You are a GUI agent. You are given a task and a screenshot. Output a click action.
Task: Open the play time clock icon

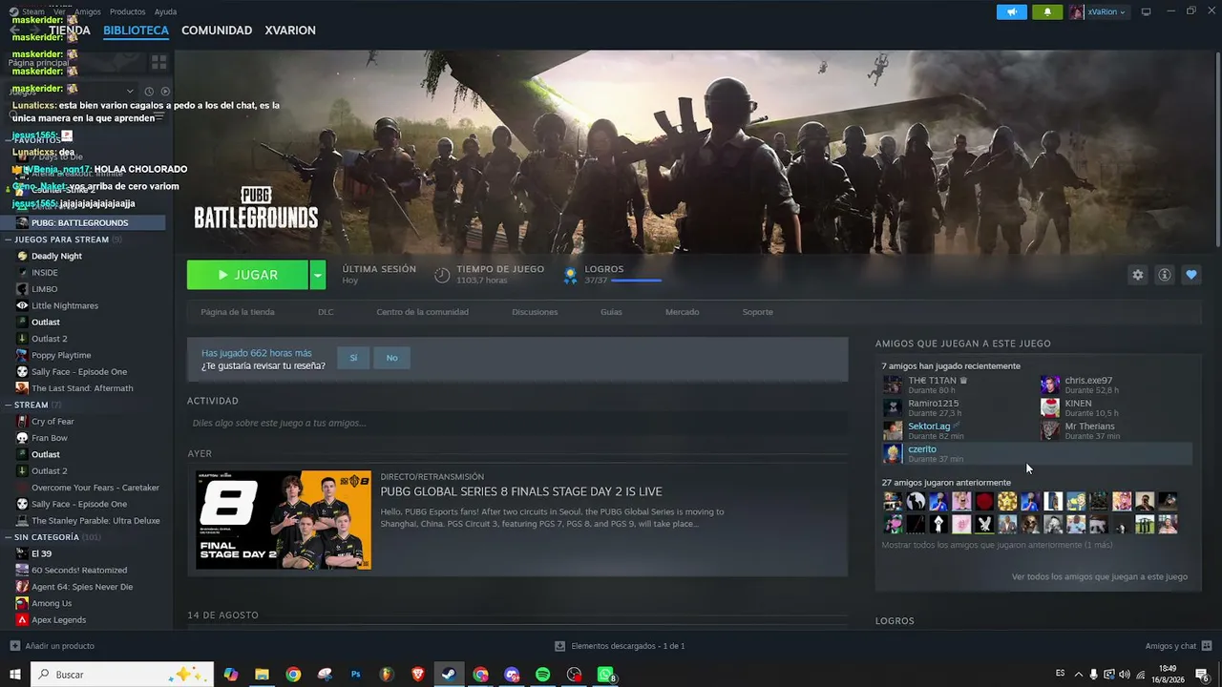[442, 275]
